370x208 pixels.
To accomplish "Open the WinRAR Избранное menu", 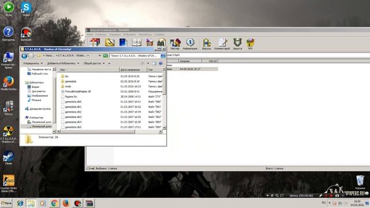I will point(129,35).
